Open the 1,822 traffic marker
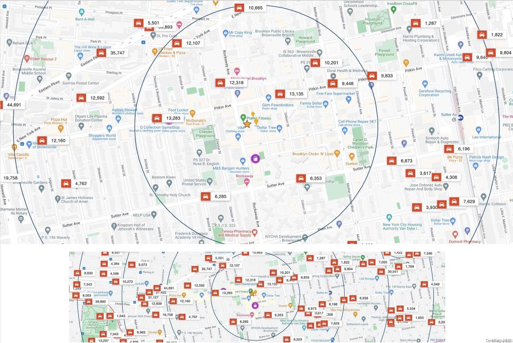 click(x=492, y=35)
